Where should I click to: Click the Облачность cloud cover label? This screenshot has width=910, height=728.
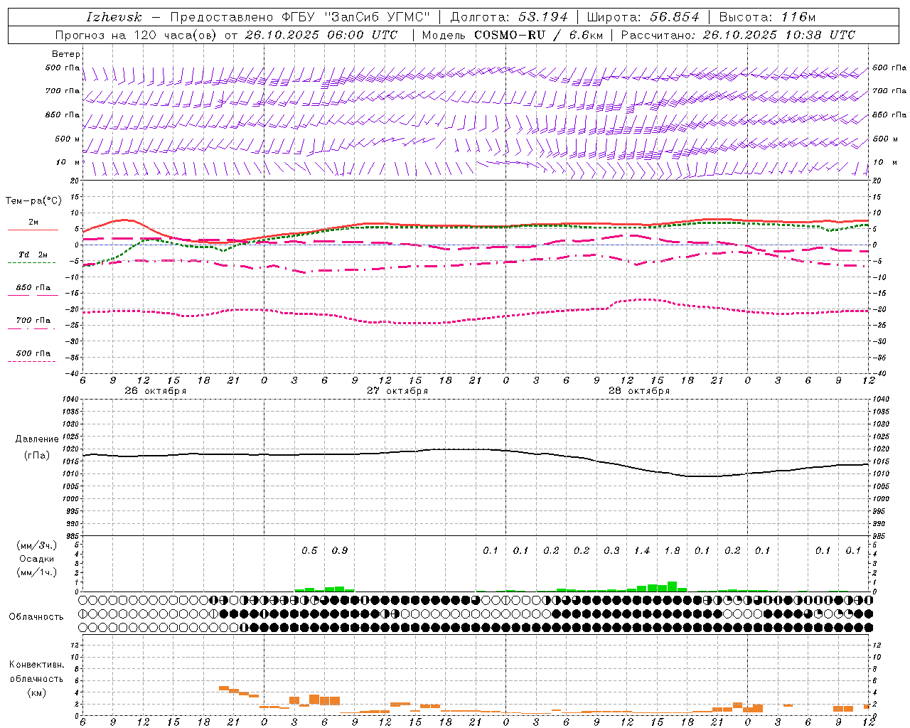click(x=36, y=617)
